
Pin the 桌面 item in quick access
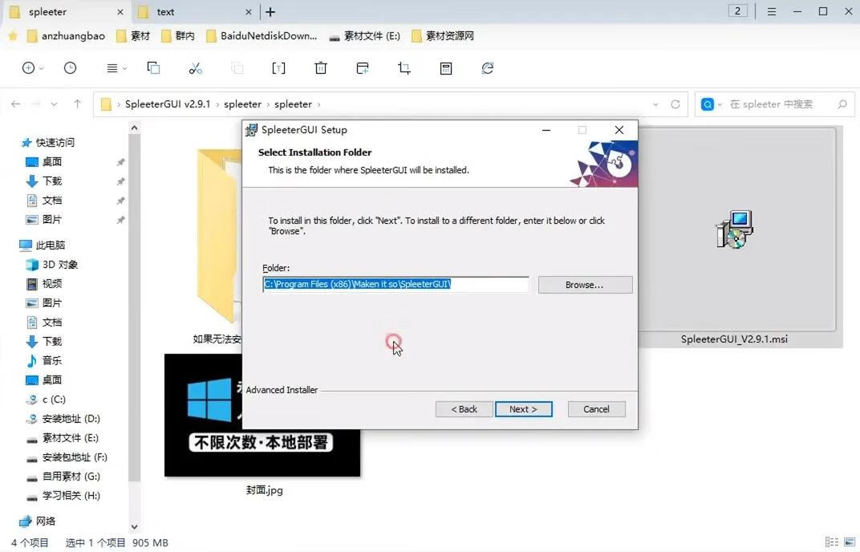121,161
